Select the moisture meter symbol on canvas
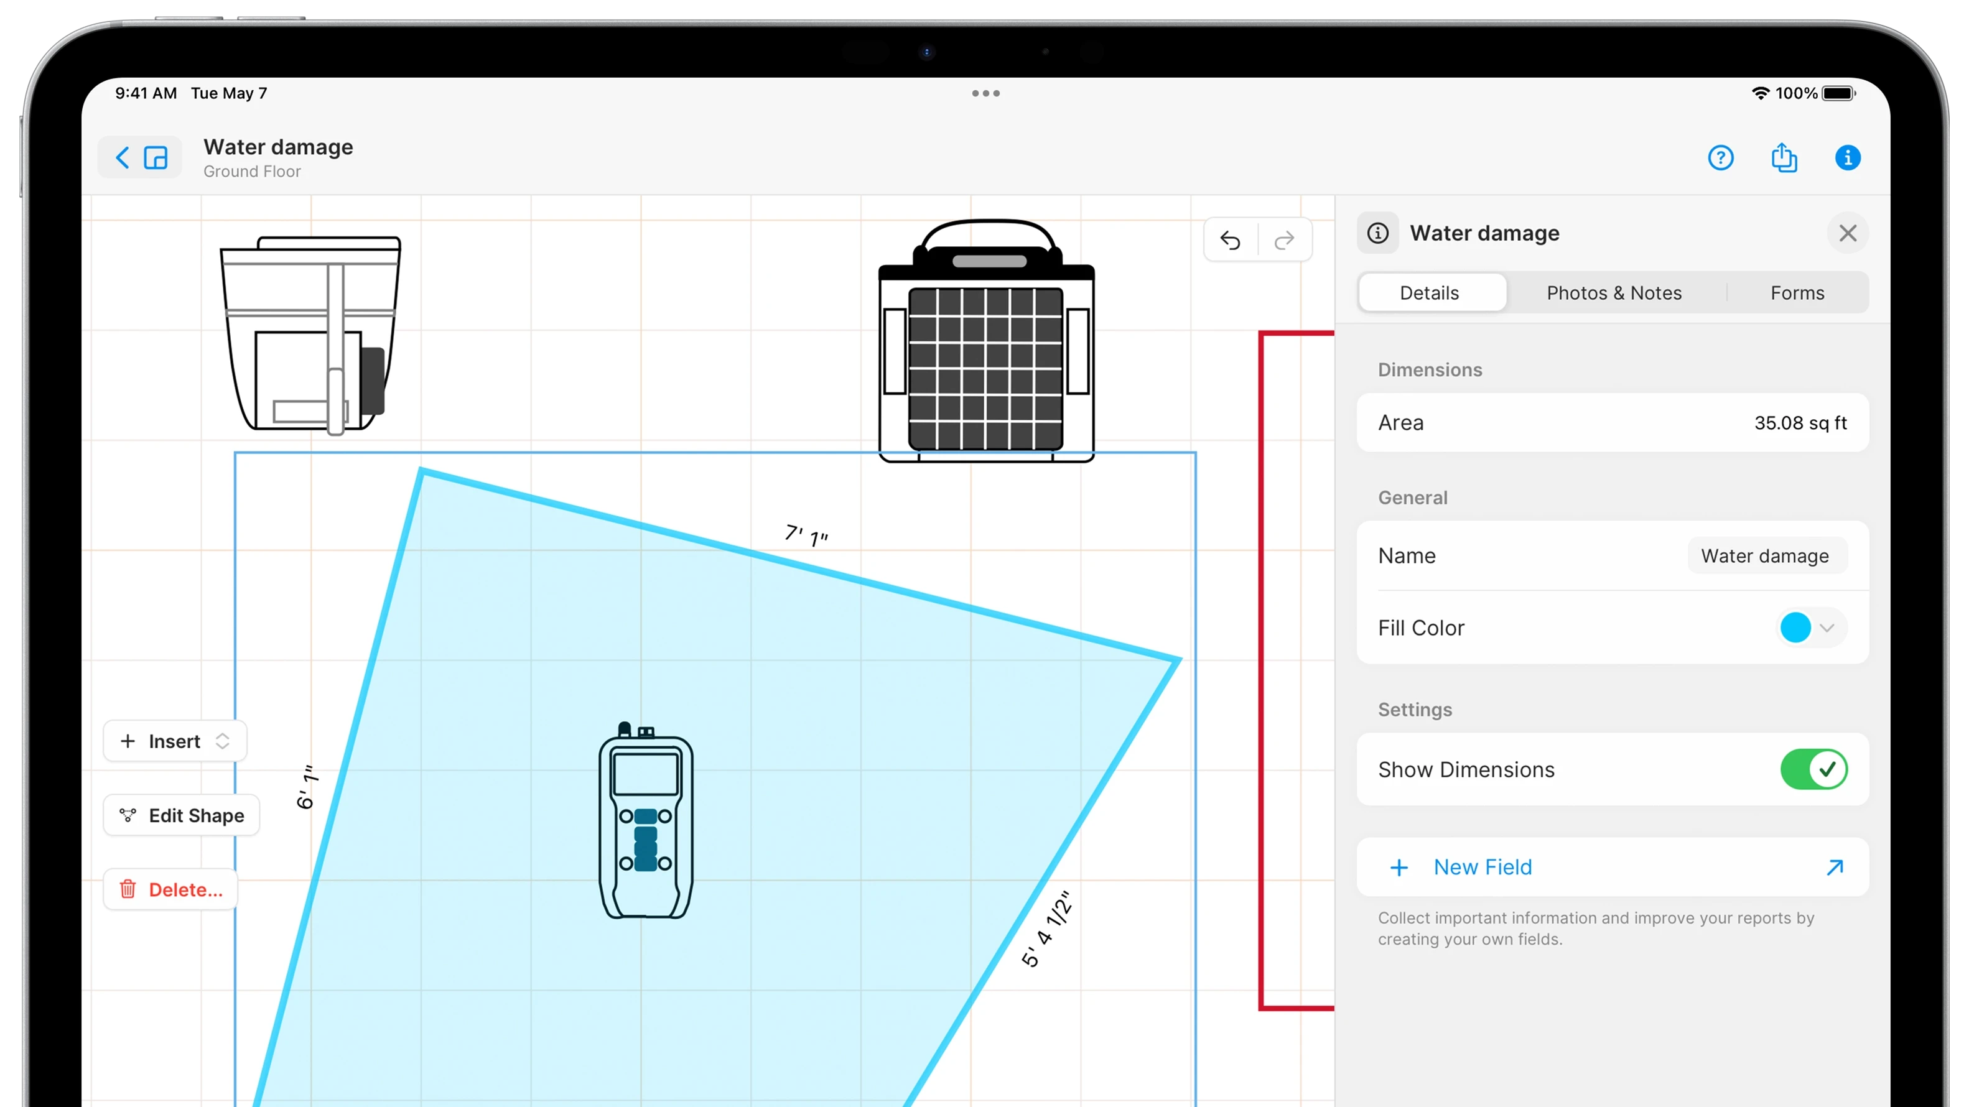The width and height of the screenshot is (1969, 1107). pyautogui.click(x=645, y=822)
